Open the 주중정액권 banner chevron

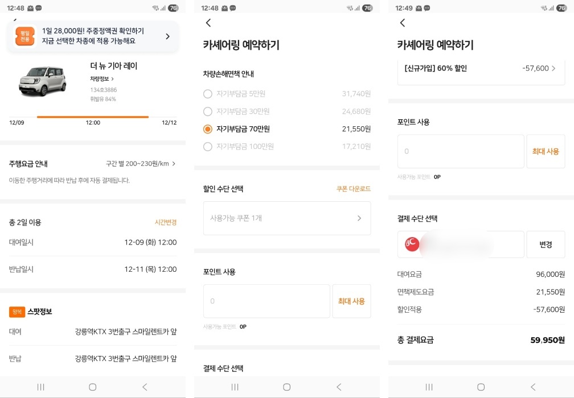(x=167, y=36)
